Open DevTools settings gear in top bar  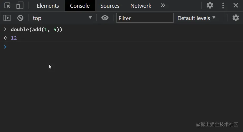click(210, 6)
